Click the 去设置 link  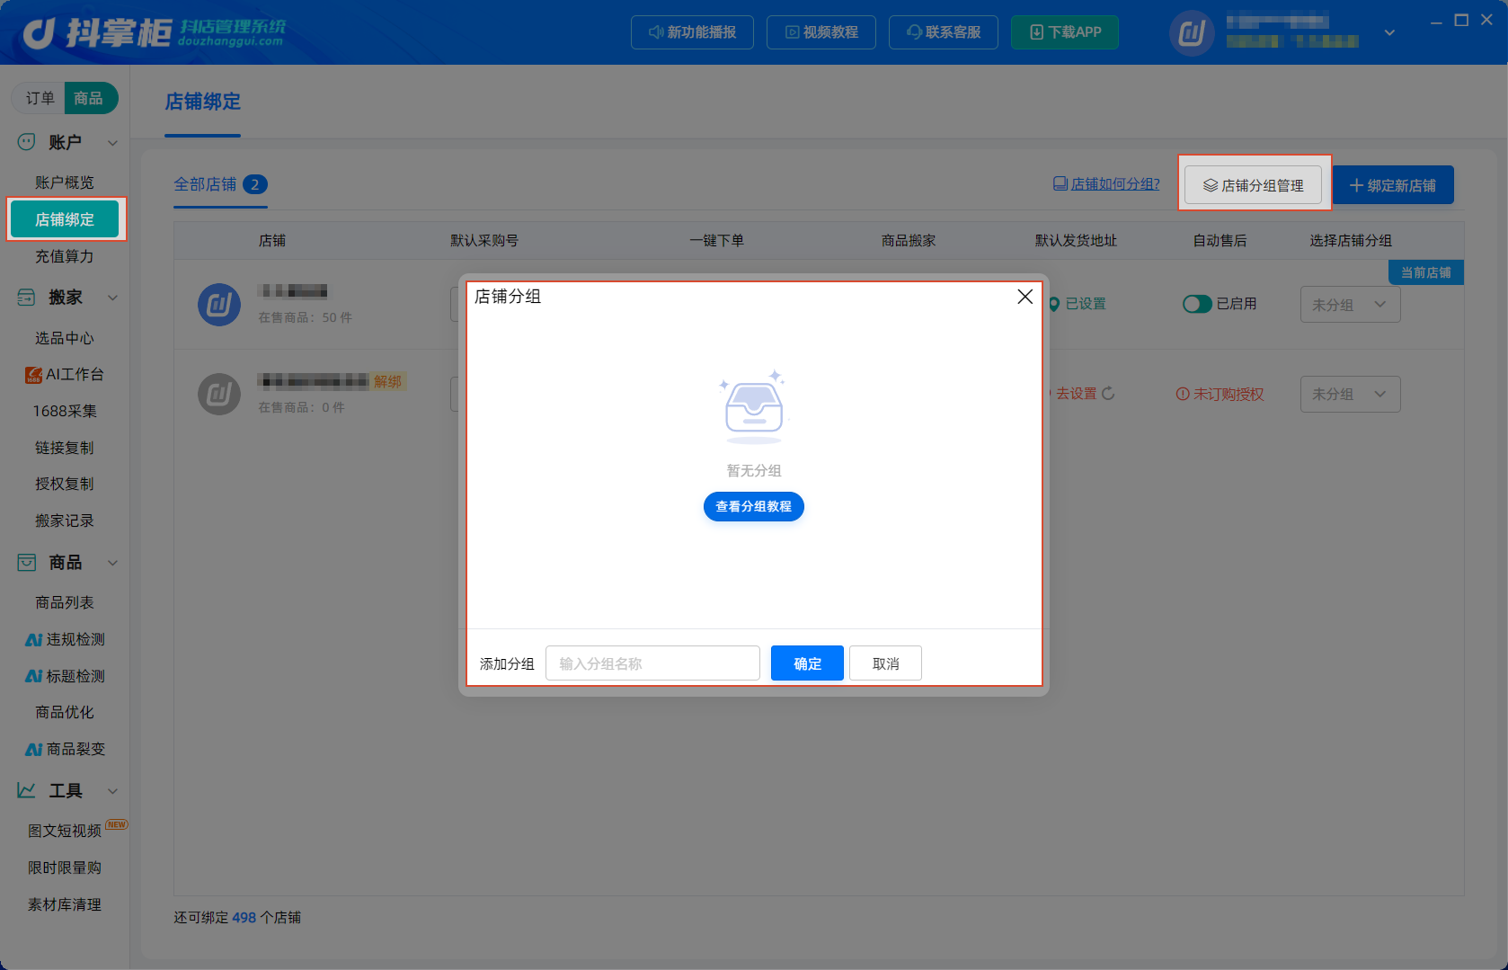point(1076,394)
